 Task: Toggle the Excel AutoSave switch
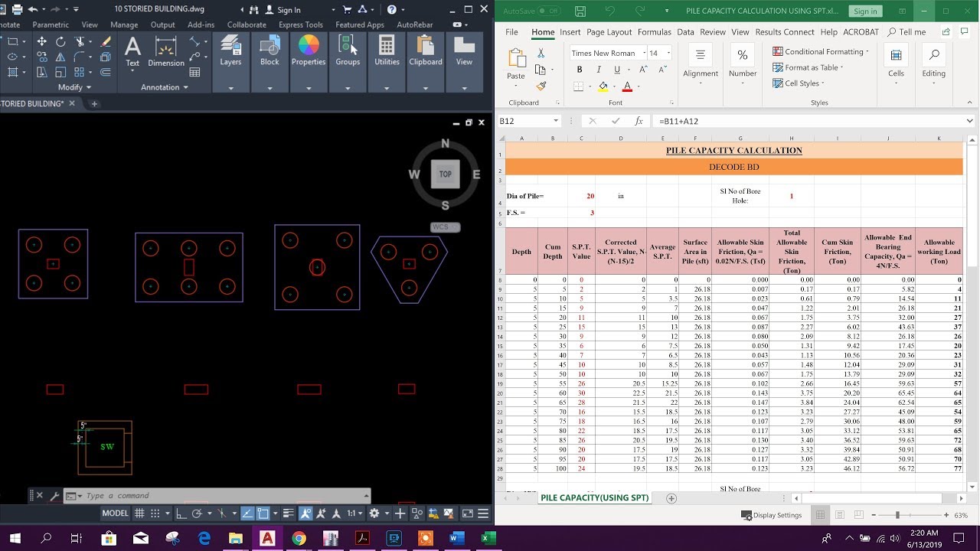(548, 11)
